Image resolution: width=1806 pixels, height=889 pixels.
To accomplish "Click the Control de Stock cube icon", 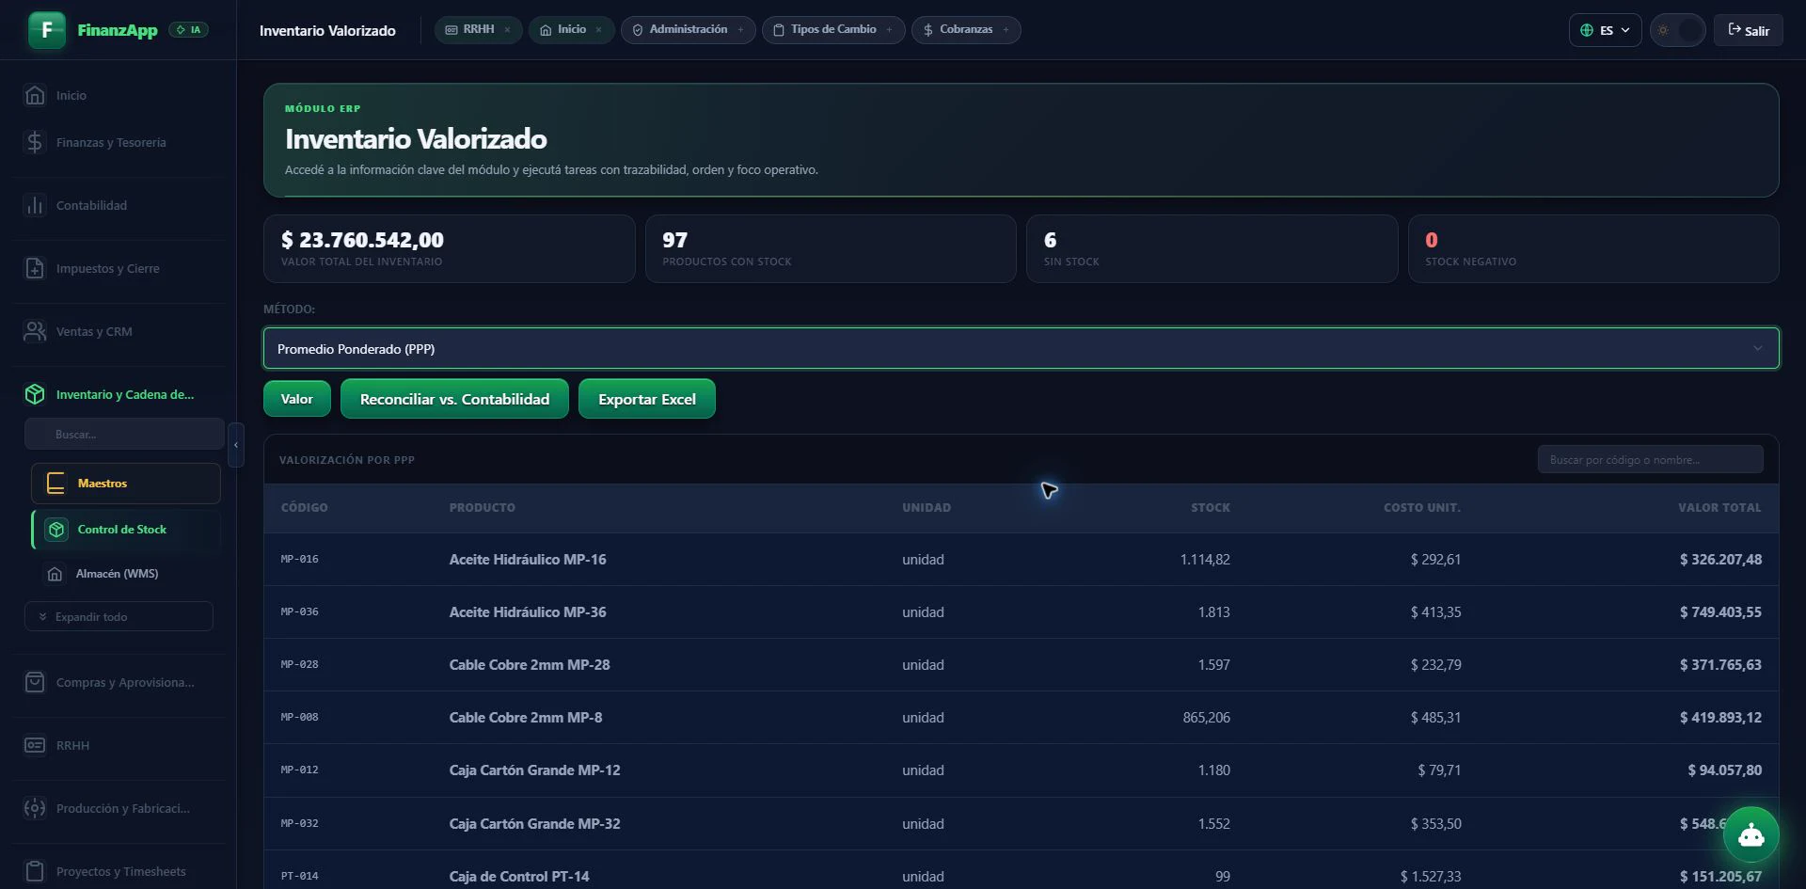I will (56, 530).
